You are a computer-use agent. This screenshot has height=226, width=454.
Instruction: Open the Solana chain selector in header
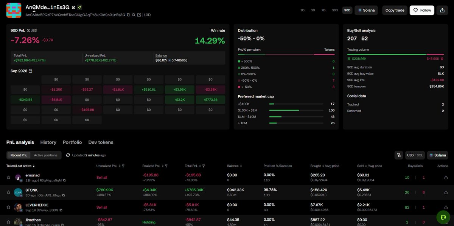point(366,10)
